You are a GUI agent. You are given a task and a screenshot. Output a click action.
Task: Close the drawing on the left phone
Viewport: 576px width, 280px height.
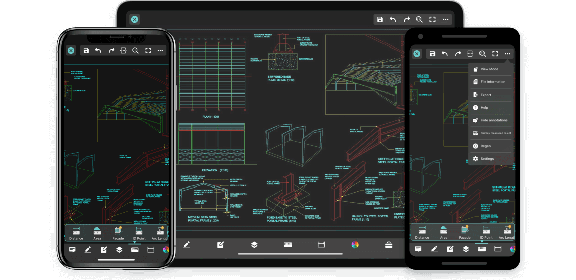71,51
